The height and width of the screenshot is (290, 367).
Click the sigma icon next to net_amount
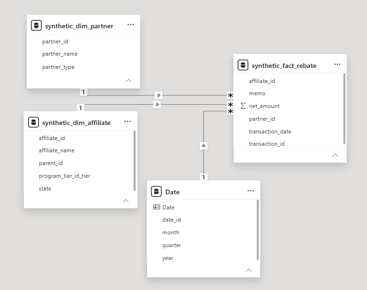pyautogui.click(x=243, y=106)
